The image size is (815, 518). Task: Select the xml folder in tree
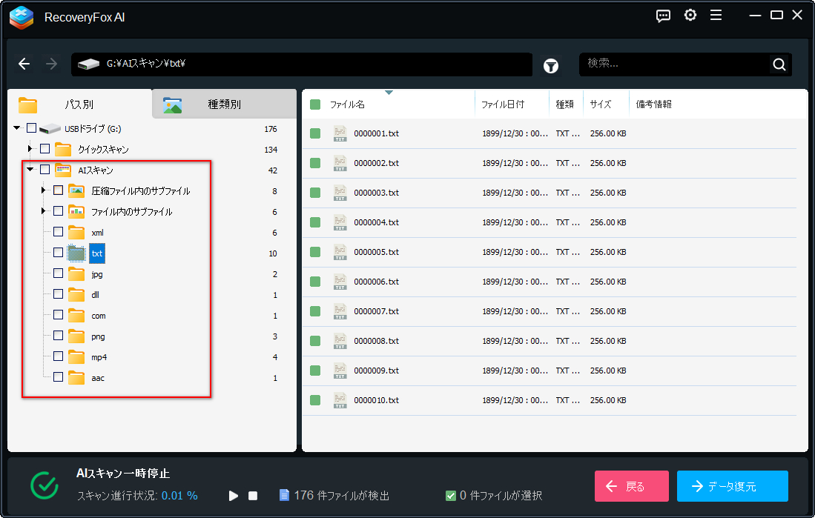click(x=97, y=231)
